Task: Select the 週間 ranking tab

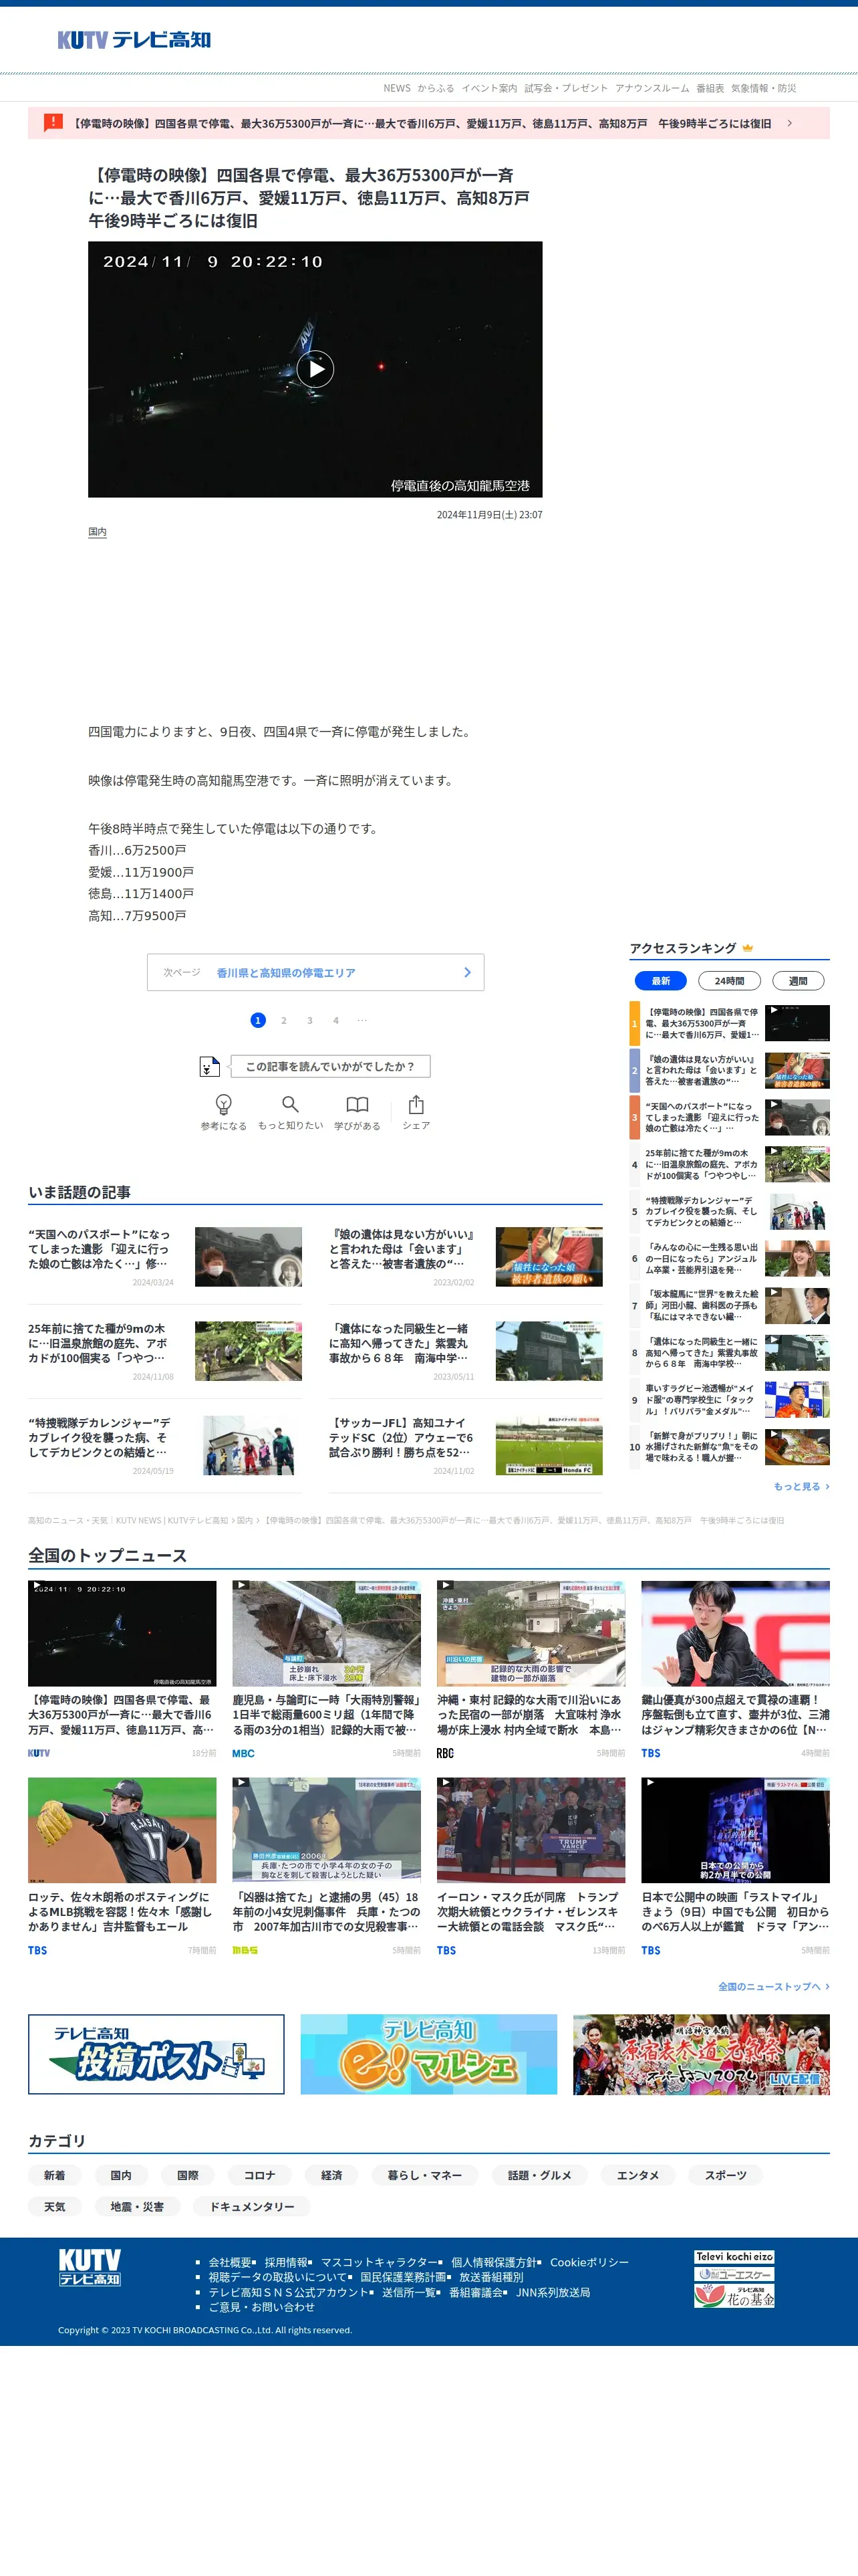Action: 798,981
